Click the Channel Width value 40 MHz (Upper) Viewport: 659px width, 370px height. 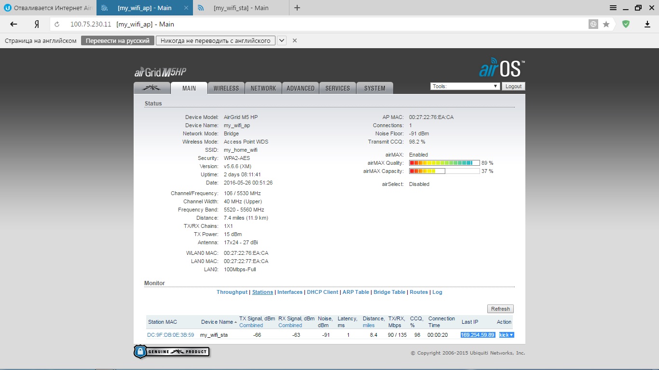[x=243, y=201]
